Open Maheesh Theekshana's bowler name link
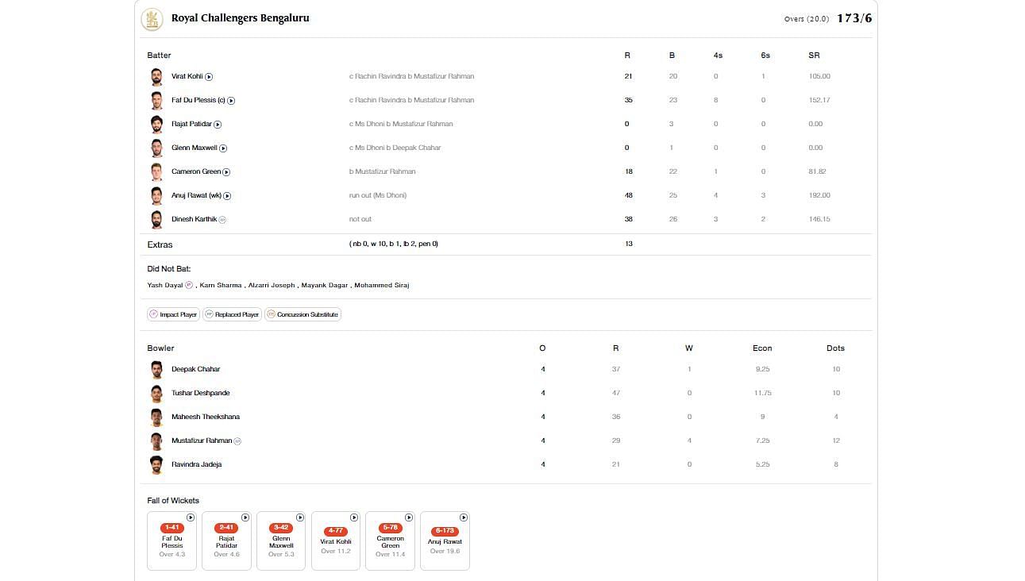 pyautogui.click(x=206, y=417)
